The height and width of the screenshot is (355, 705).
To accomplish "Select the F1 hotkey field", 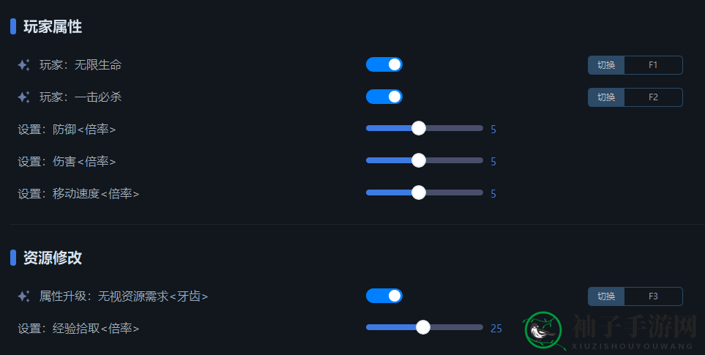I will click(653, 65).
